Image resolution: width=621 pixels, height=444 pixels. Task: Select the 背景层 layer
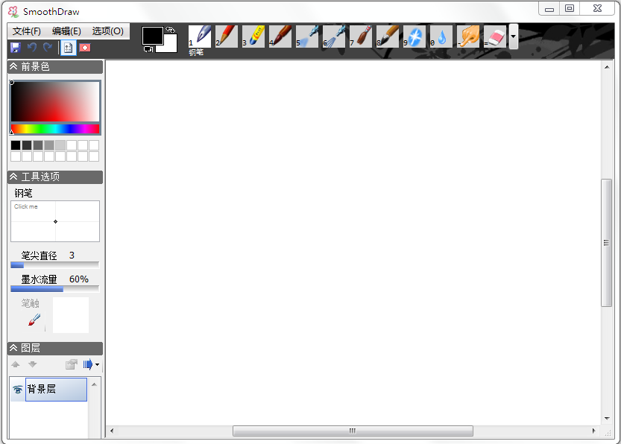click(x=56, y=390)
